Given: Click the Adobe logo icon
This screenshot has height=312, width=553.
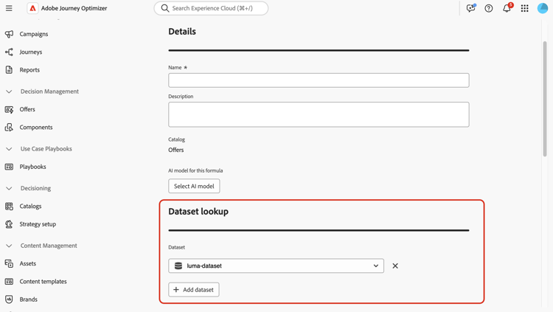Looking at the screenshot, I should tap(32, 8).
